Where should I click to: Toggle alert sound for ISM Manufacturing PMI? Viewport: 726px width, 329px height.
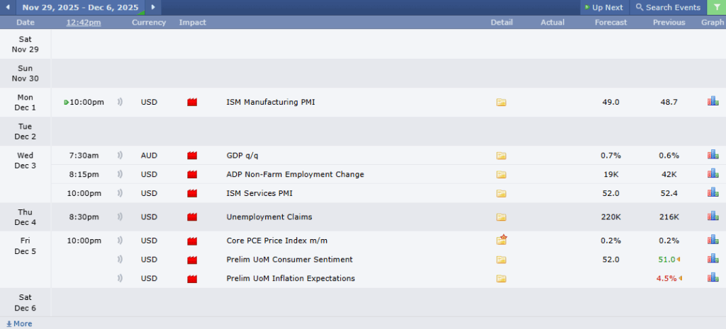[120, 102]
